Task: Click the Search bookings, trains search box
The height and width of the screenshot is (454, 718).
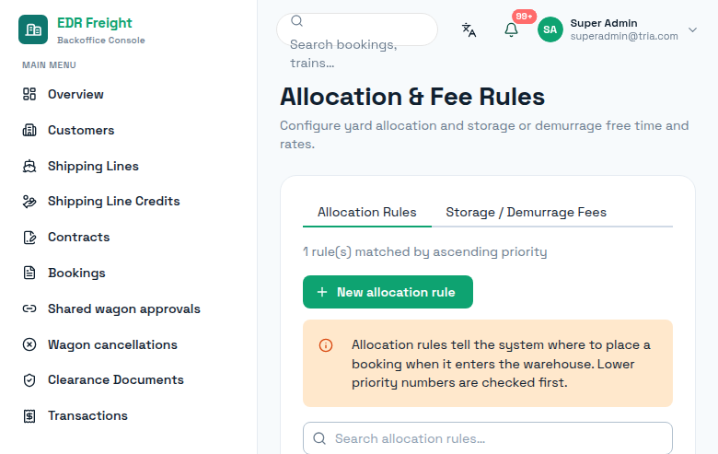Action: (x=357, y=29)
